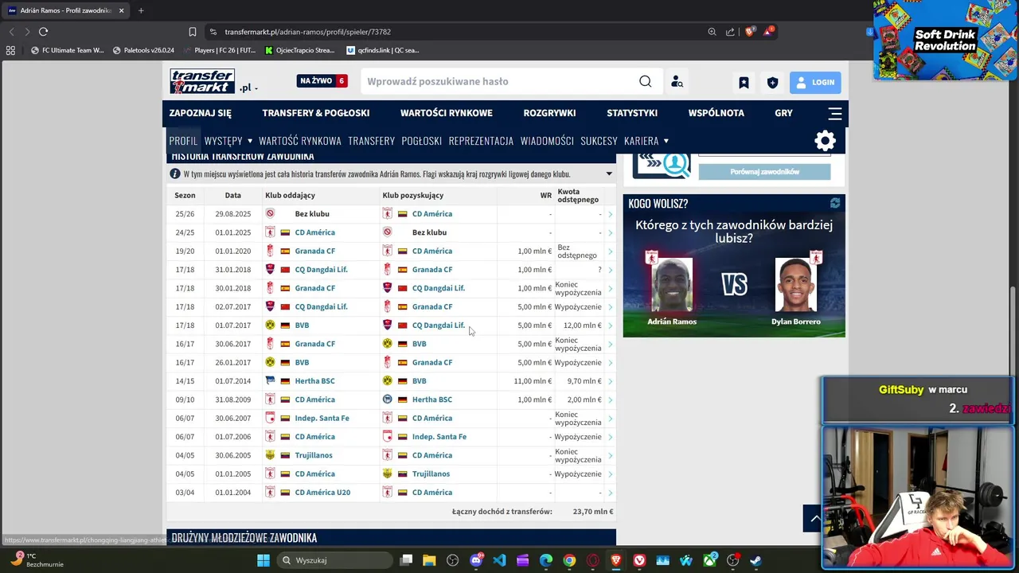Click the Windows Wyszukaj search box
This screenshot has height=573, width=1019.
pyautogui.click(x=334, y=560)
